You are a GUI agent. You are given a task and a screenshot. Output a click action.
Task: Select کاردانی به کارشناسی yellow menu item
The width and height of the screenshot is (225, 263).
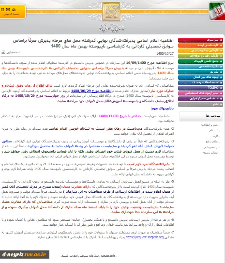click(200, 51)
